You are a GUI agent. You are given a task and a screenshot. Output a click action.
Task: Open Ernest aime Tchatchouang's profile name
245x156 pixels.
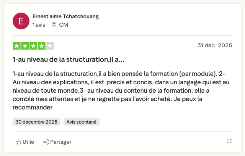click(x=65, y=16)
